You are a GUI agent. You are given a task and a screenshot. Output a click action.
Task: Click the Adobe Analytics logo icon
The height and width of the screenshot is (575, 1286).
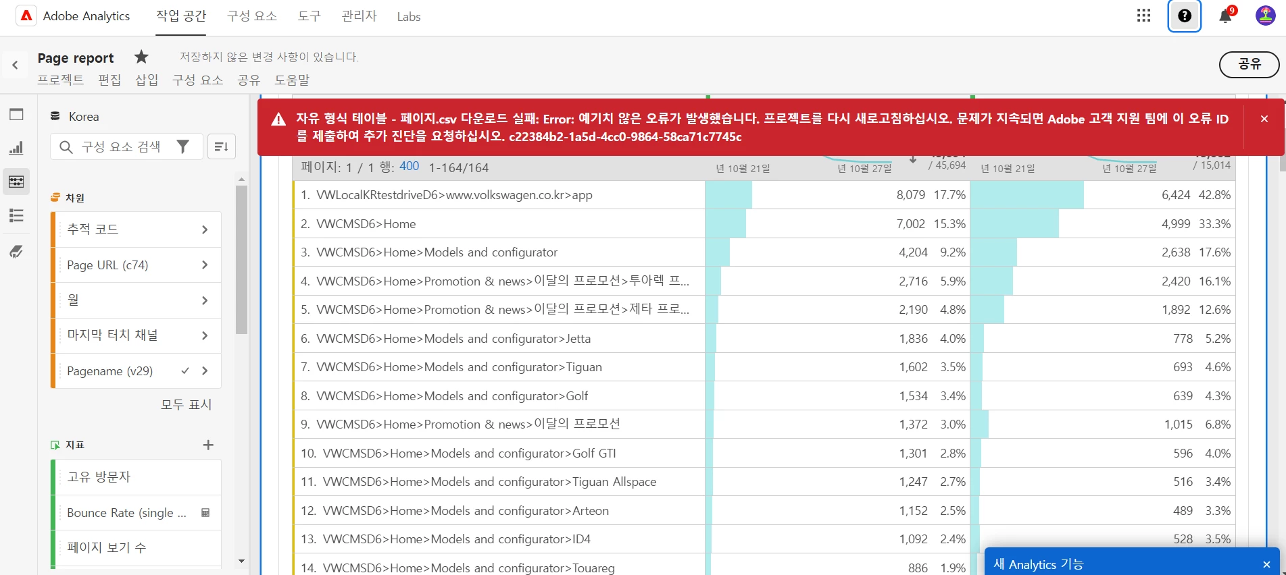pos(26,16)
